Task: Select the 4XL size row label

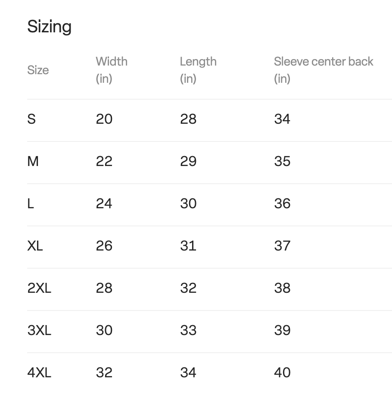Action: pyautogui.click(x=39, y=373)
